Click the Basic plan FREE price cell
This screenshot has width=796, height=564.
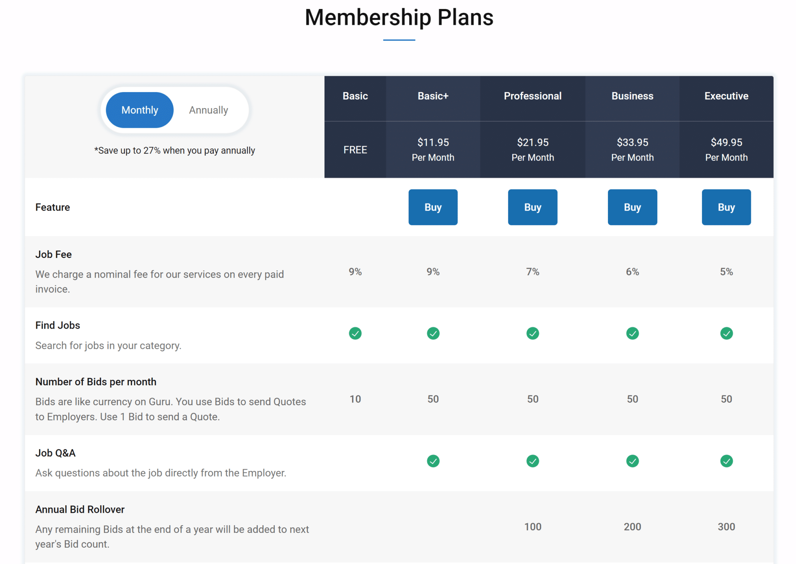coord(355,150)
